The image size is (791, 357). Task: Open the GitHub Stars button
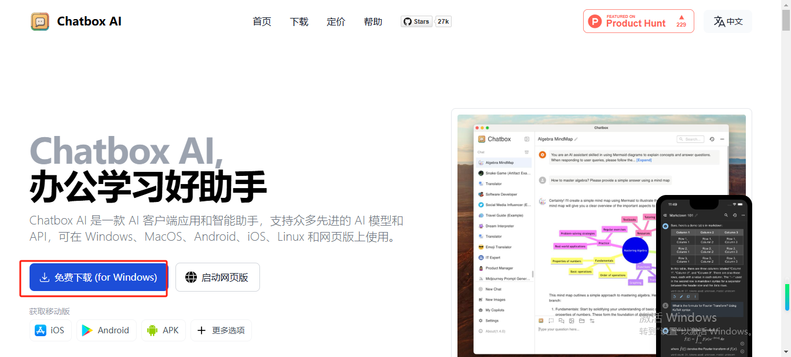click(x=416, y=21)
